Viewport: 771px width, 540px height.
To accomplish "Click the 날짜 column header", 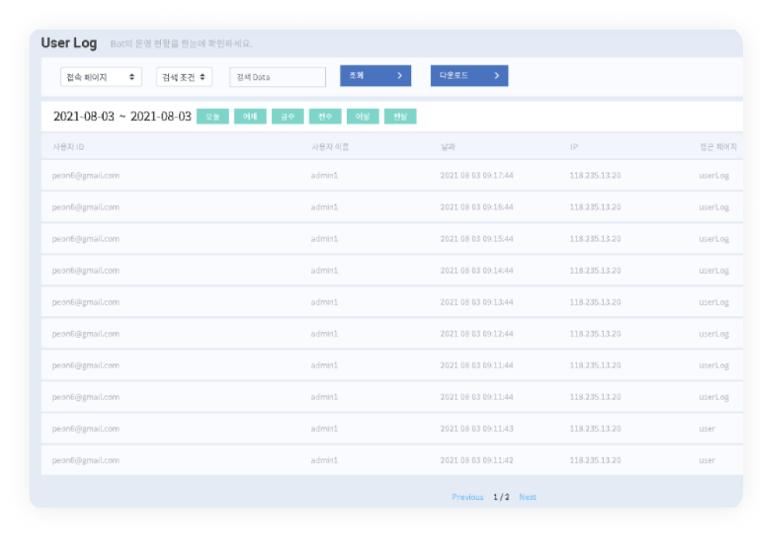I will click(x=448, y=146).
